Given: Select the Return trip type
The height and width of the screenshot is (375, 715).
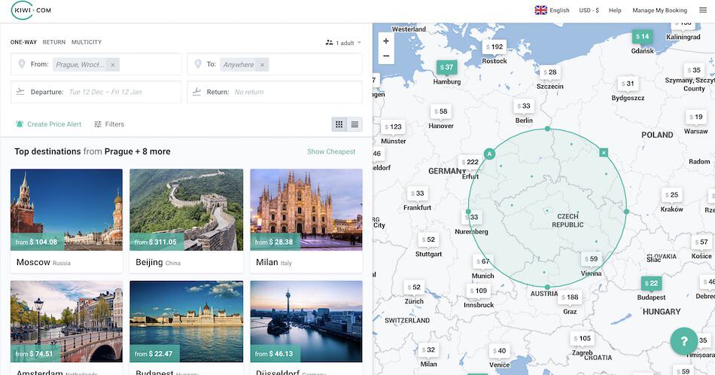Looking at the screenshot, I should point(53,42).
